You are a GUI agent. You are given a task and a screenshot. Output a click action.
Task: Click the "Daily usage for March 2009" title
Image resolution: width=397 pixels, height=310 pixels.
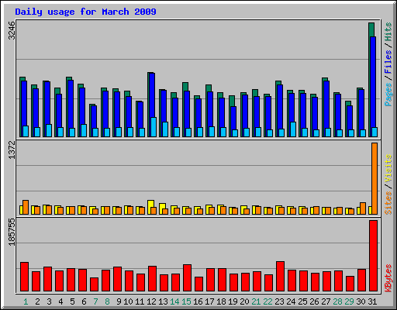coord(85,12)
